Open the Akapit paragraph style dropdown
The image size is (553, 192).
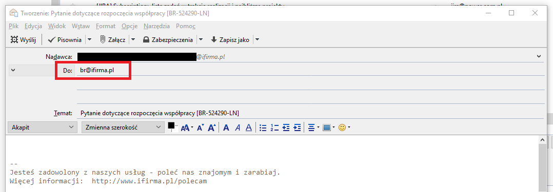(42, 127)
